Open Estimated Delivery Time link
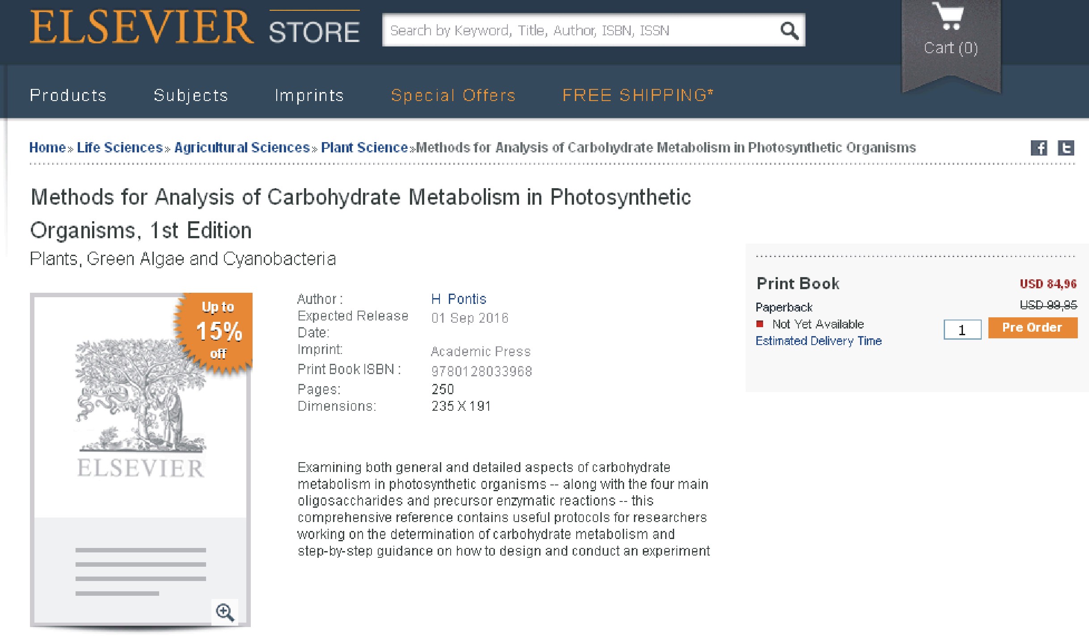Image resolution: width=1089 pixels, height=636 pixels. (819, 341)
